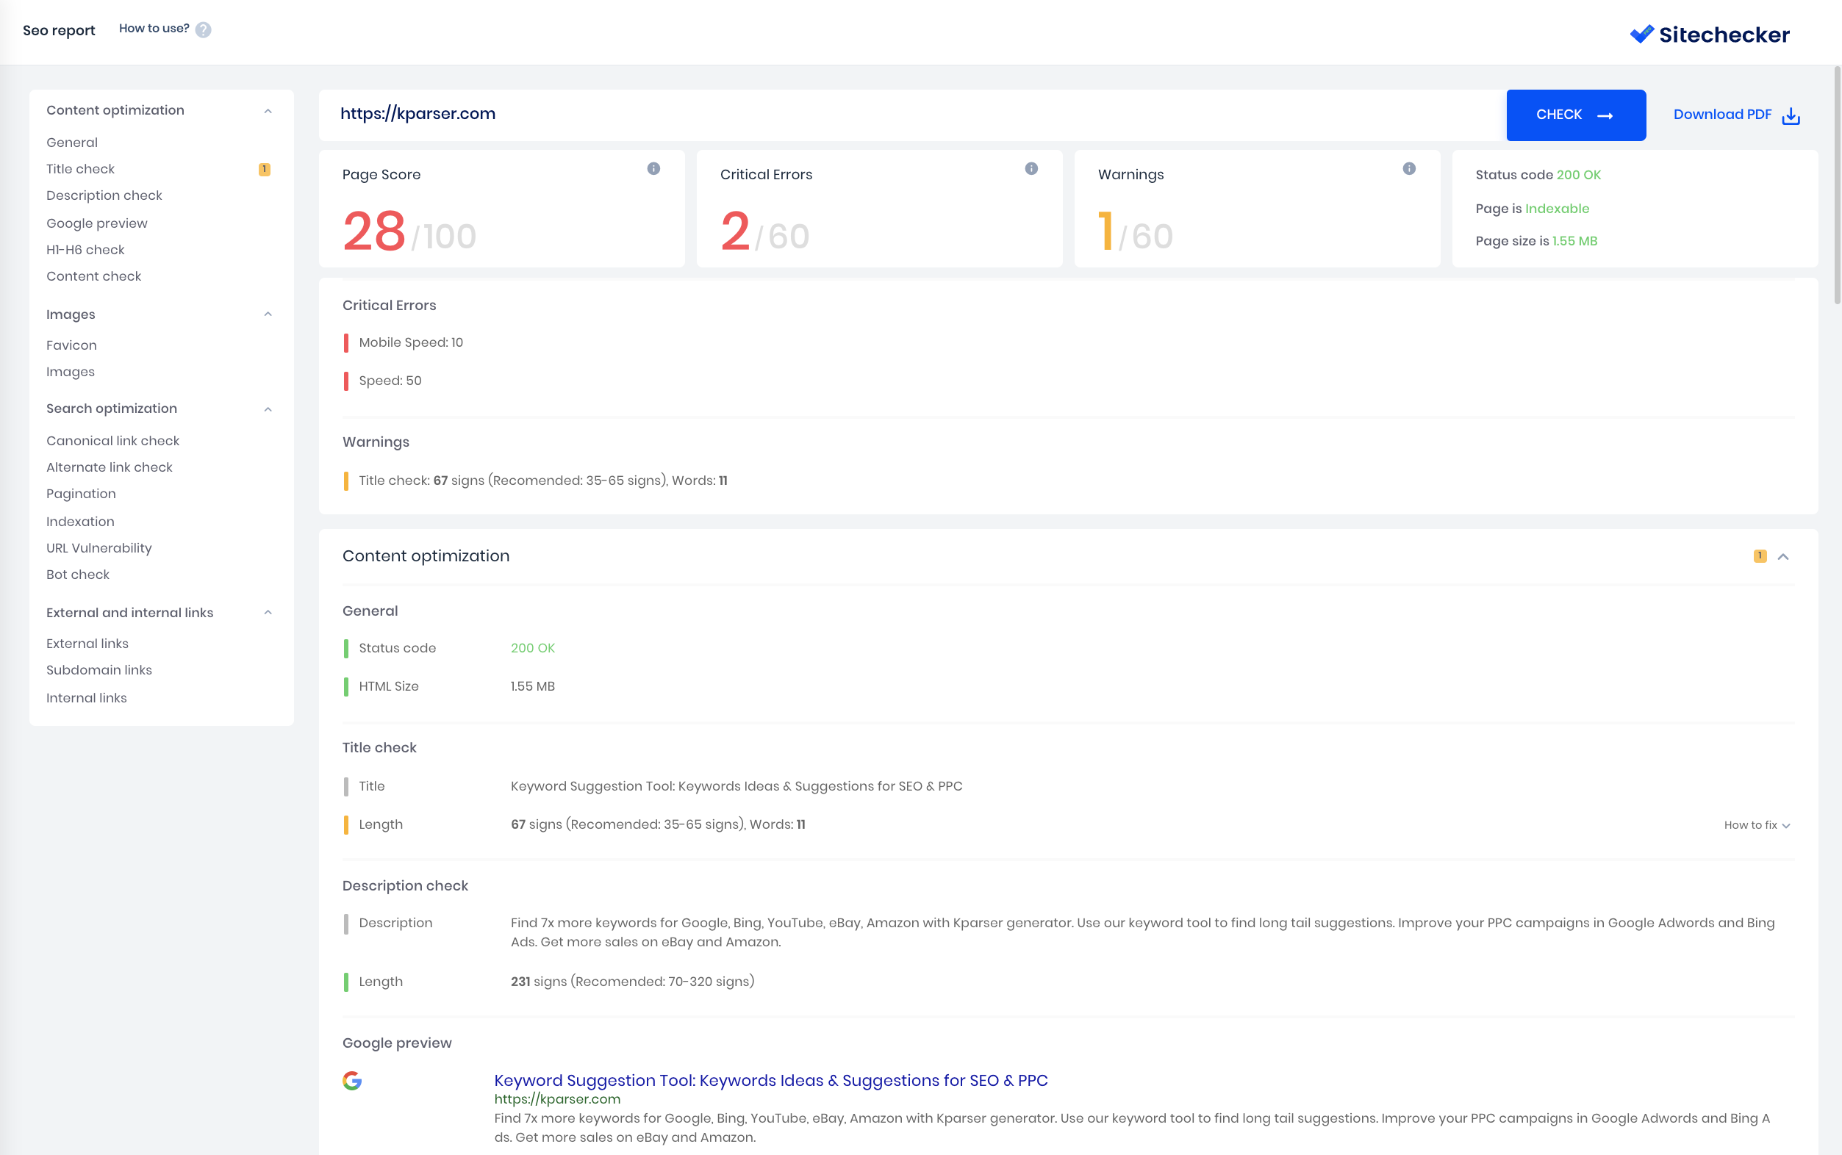This screenshot has height=1155, width=1842.
Task: Go to Canonical link check
Action: 112,441
